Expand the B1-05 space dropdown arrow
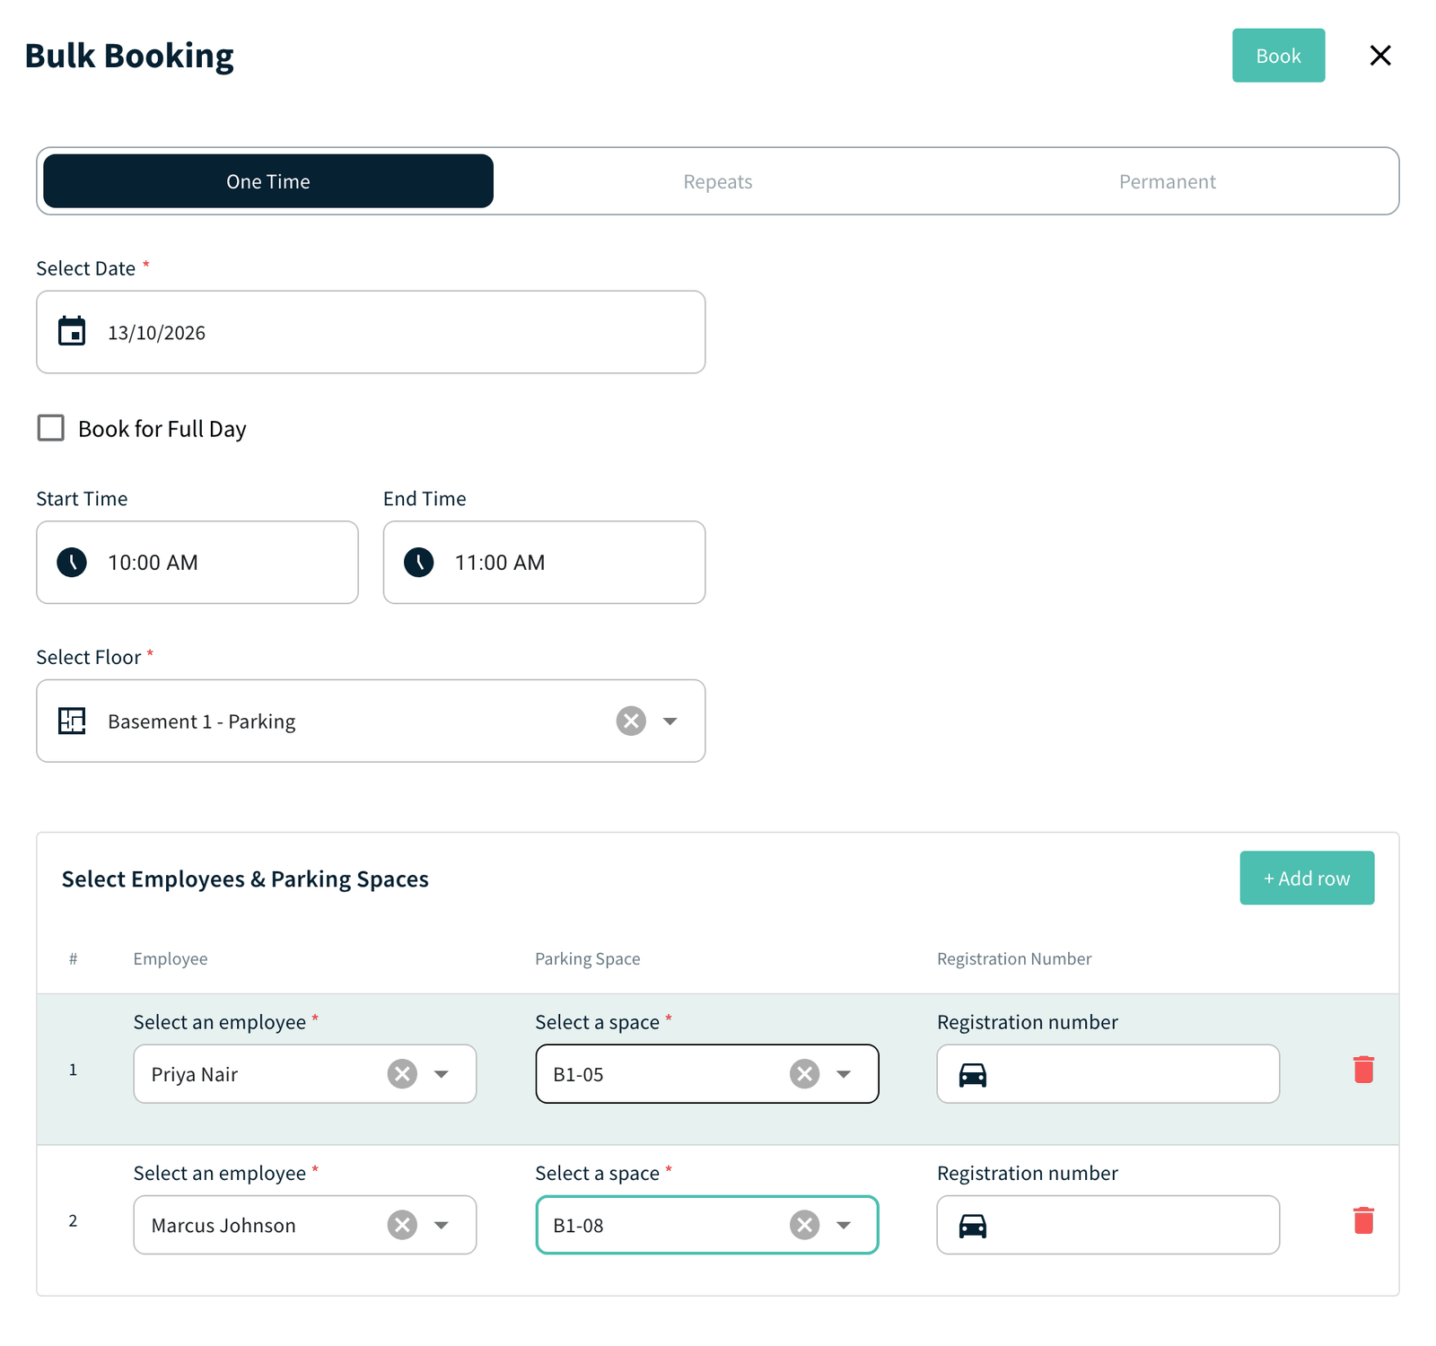 point(844,1074)
